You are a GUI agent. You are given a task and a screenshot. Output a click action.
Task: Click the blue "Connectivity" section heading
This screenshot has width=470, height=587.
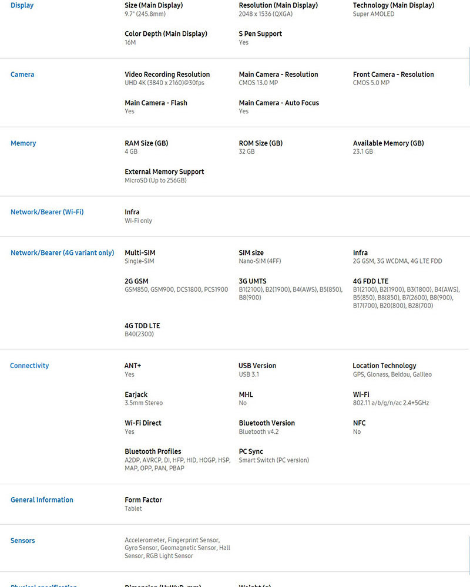tap(29, 366)
